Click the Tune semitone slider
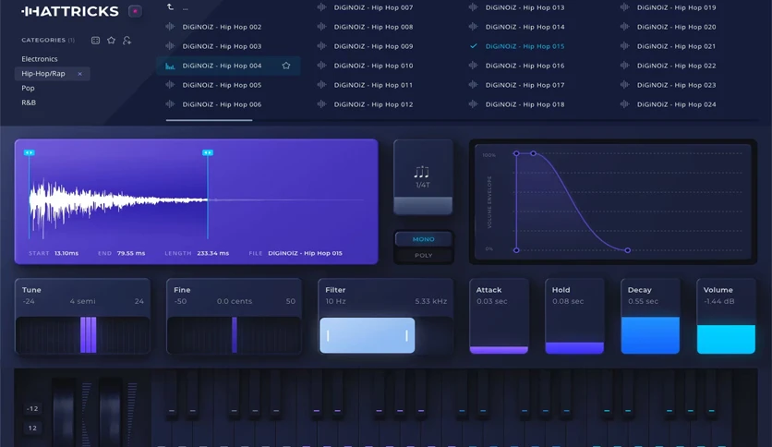772x447 pixels. tap(83, 335)
